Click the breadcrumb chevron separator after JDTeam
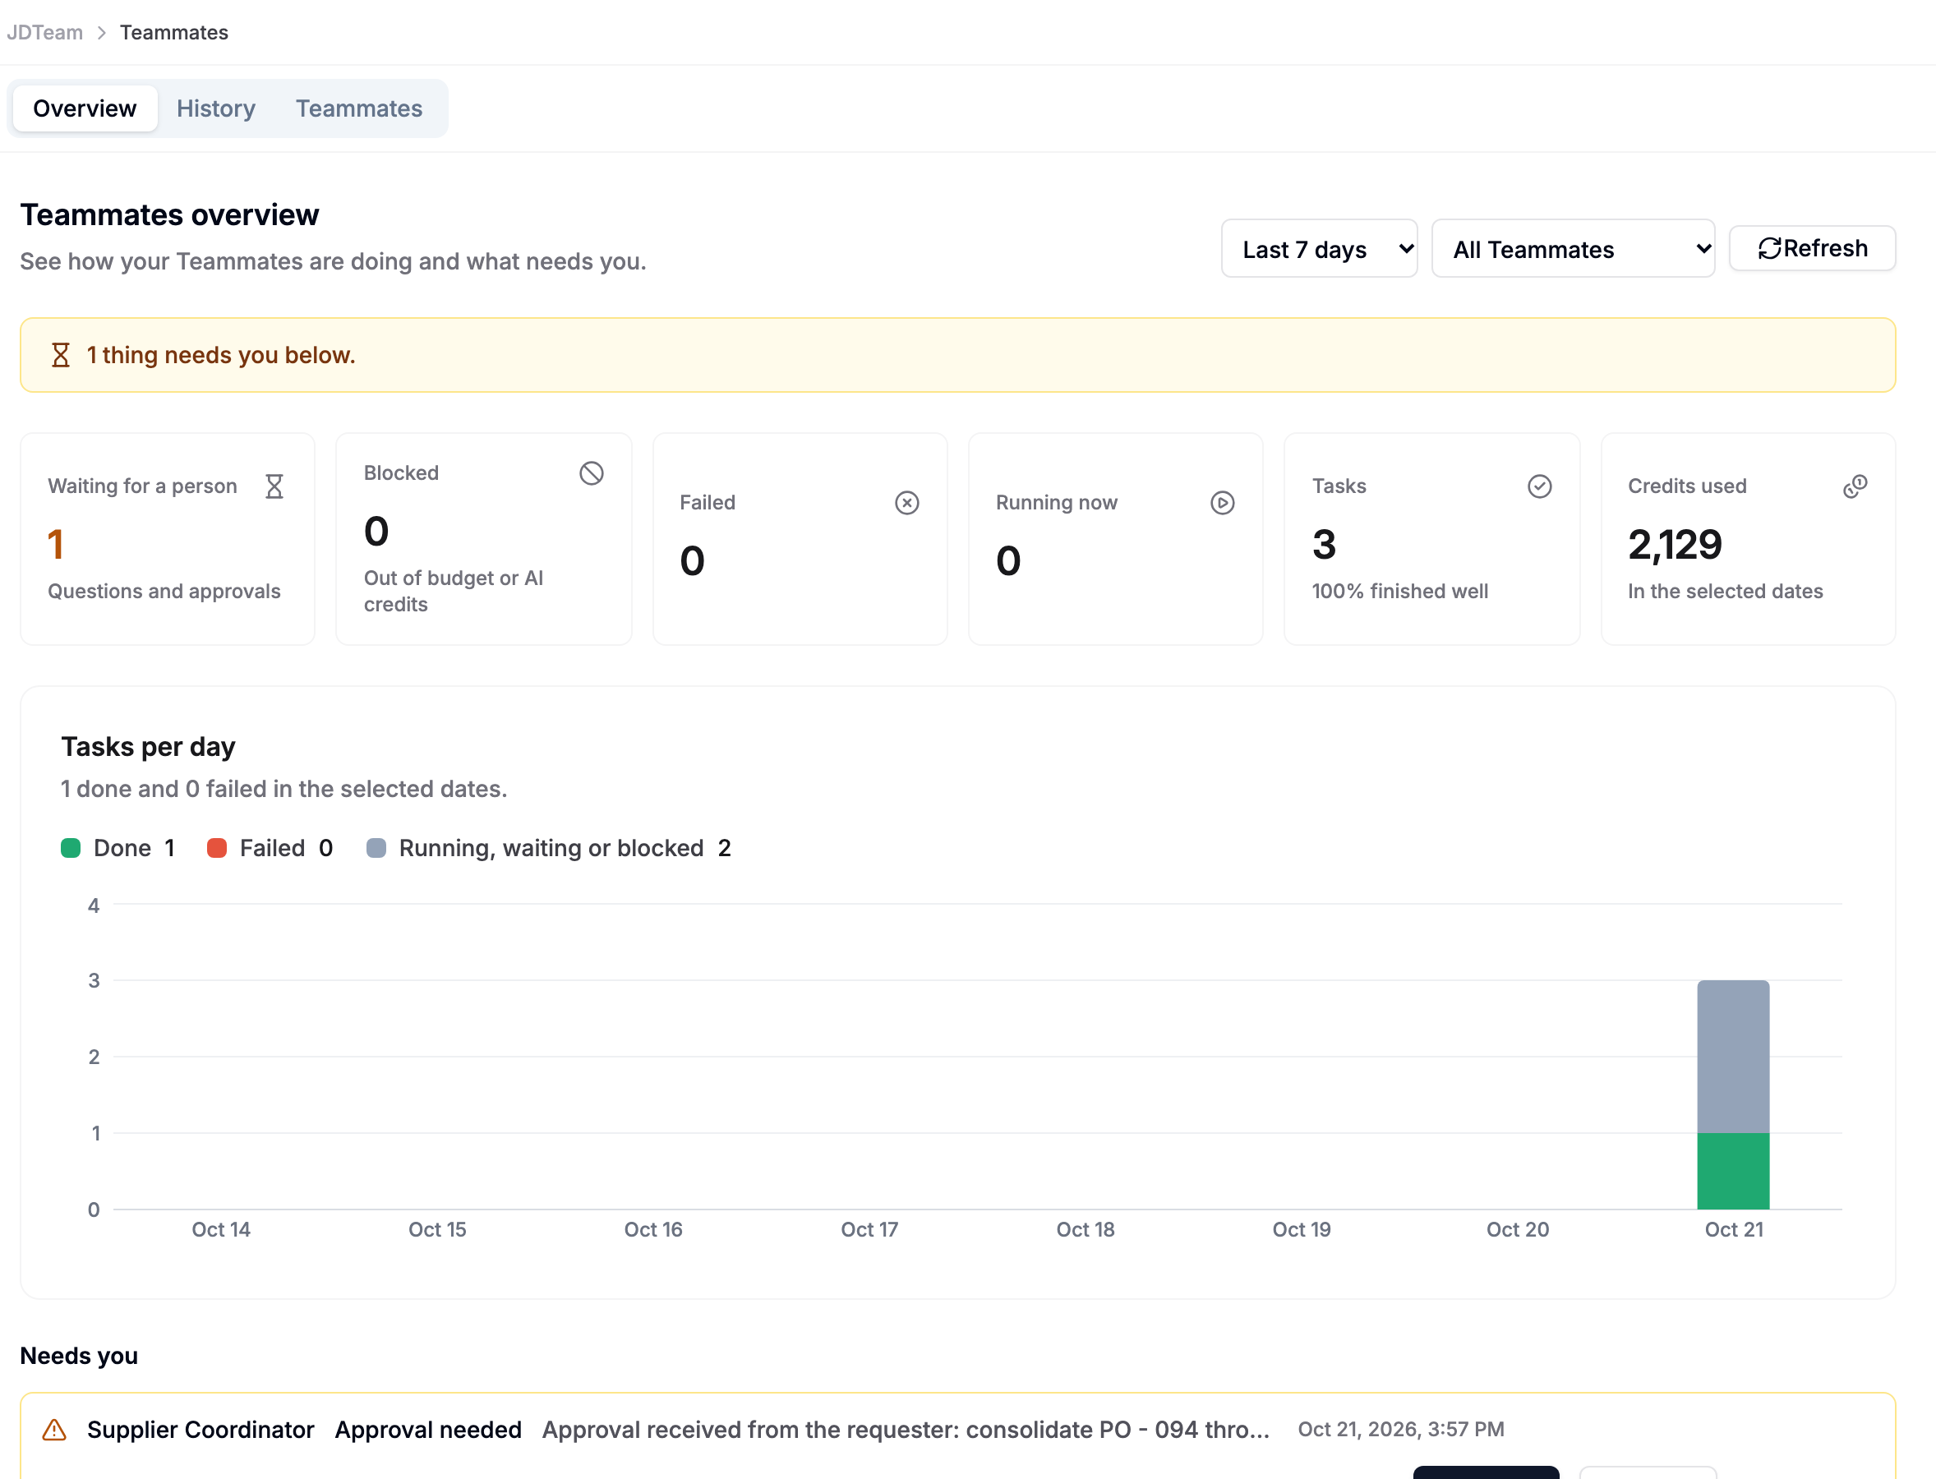This screenshot has width=1936, height=1479. (101, 33)
